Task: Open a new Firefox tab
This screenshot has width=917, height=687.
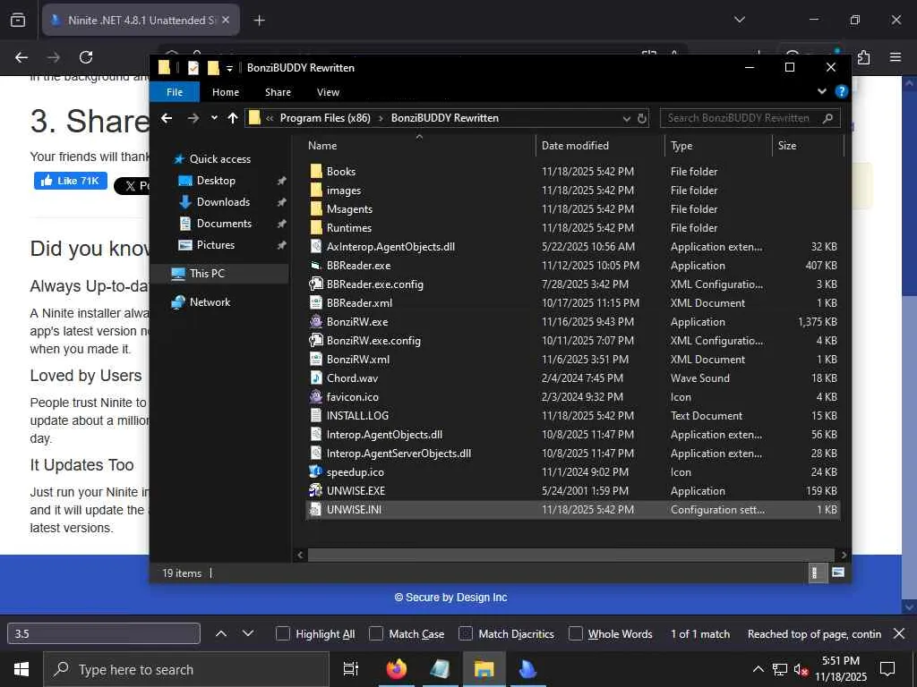Action: (x=259, y=21)
